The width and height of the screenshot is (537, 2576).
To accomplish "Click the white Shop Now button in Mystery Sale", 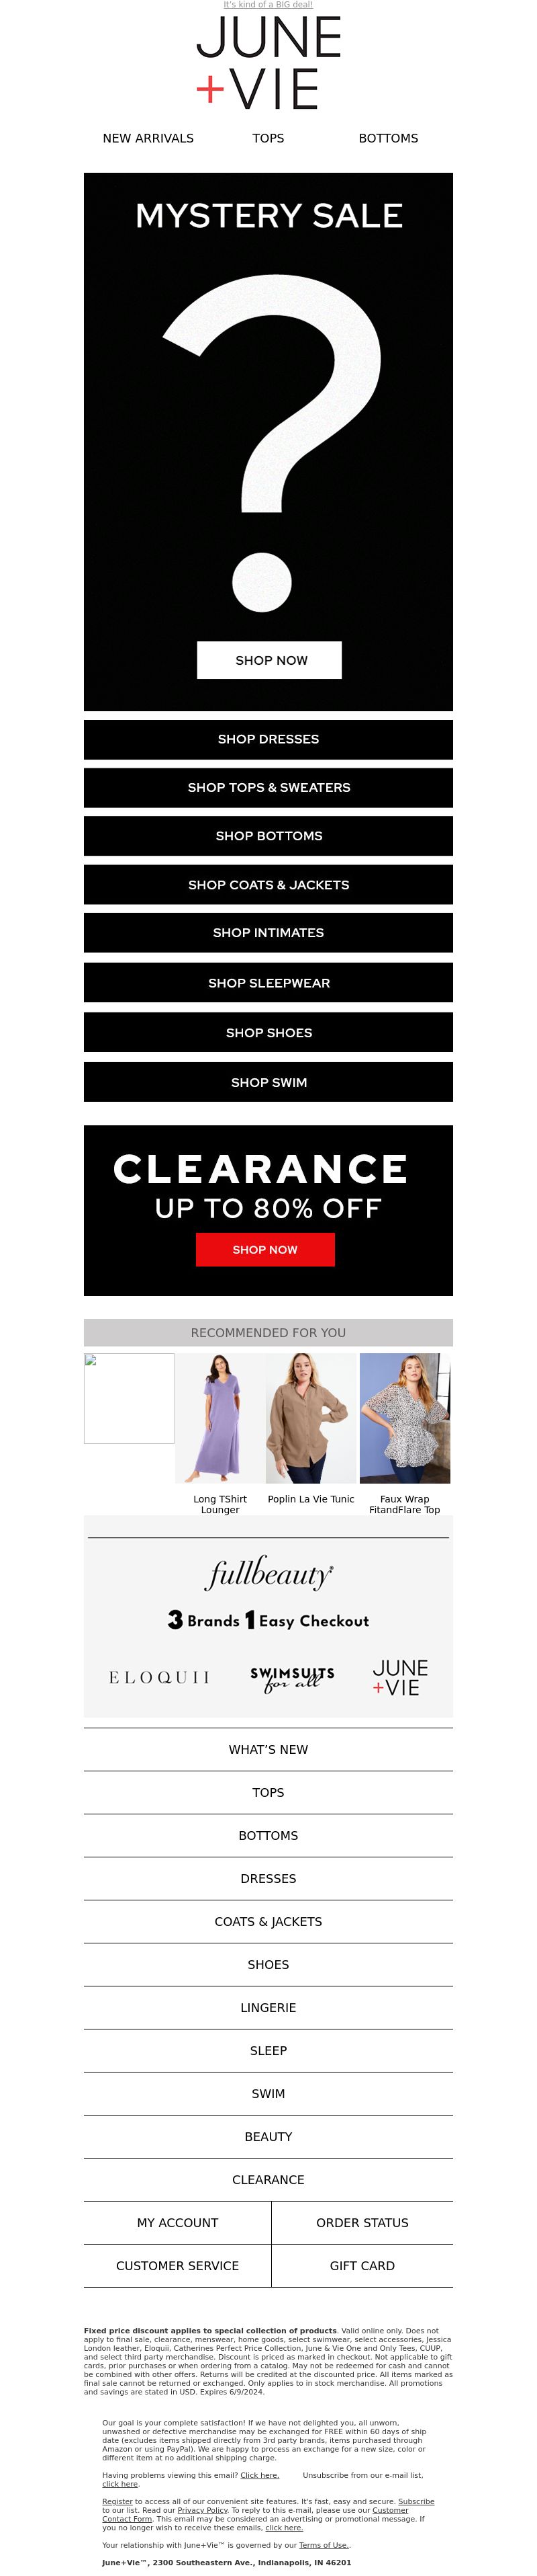I will tap(269, 660).
